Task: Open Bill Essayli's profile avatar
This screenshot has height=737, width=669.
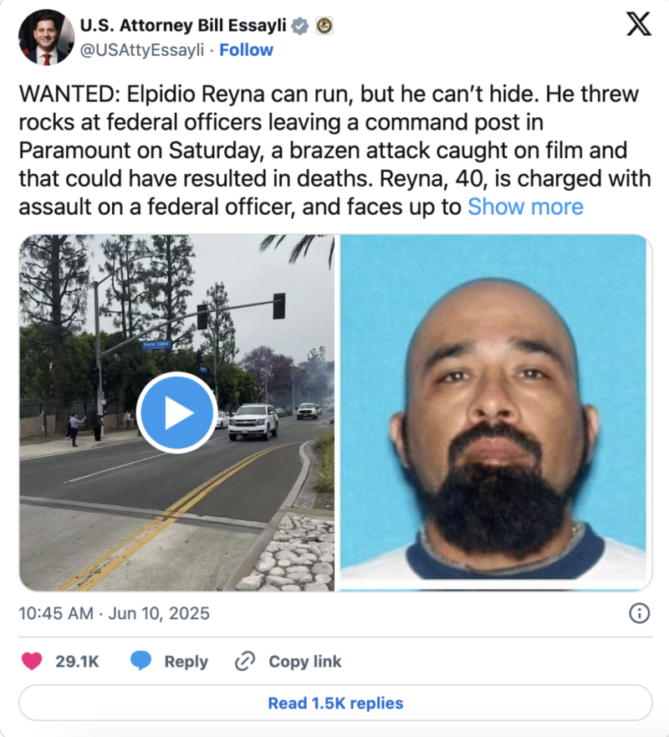Action: click(46, 38)
